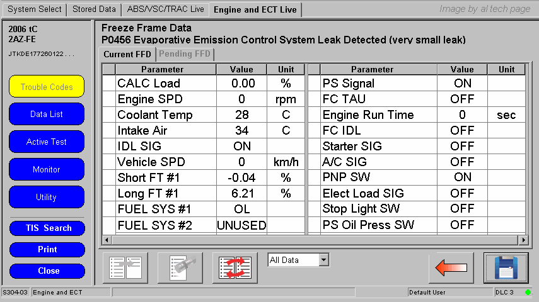Image resolution: width=539 pixels, height=302 pixels.
Task: Click the Active Test button
Action: (x=47, y=142)
